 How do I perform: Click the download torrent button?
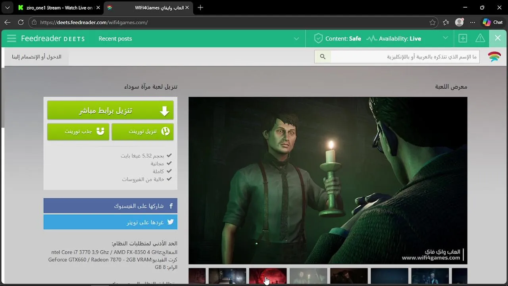[142, 131]
